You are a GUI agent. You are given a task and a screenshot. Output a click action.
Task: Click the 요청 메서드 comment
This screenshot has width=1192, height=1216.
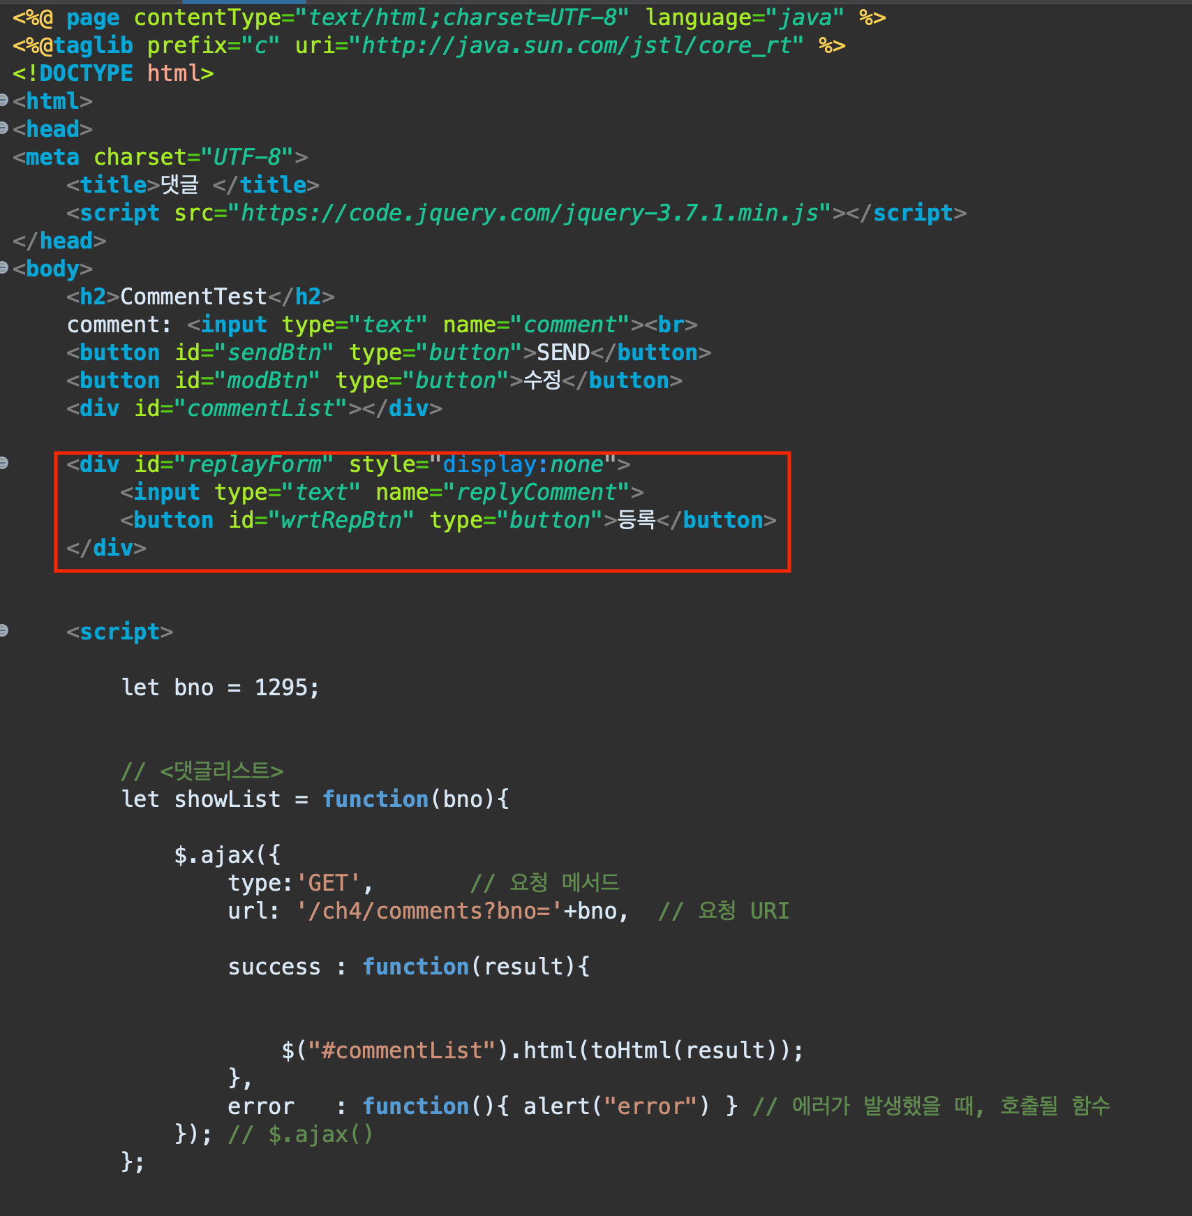click(x=545, y=883)
